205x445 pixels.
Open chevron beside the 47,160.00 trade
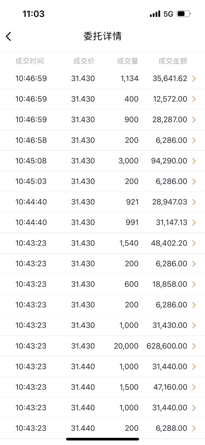194,387
